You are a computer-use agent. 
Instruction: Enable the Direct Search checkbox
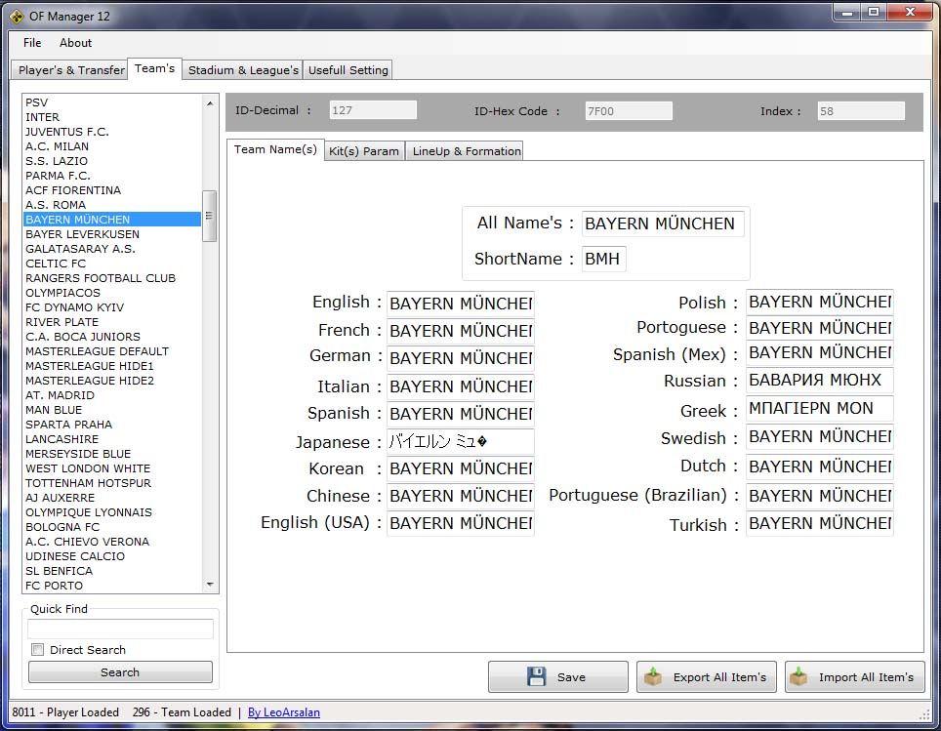pos(38,650)
